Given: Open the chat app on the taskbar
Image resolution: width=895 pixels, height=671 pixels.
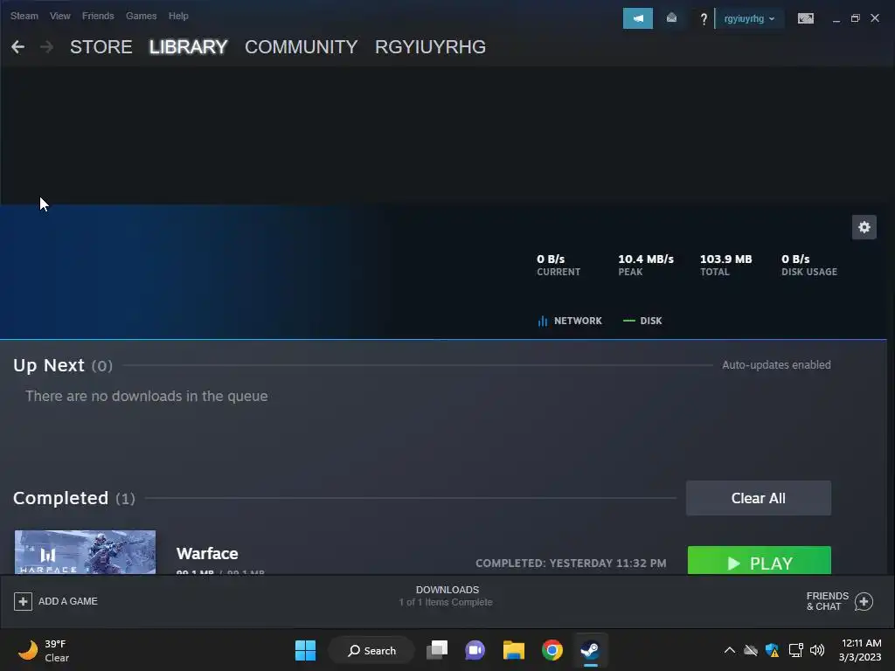Looking at the screenshot, I should [475, 650].
